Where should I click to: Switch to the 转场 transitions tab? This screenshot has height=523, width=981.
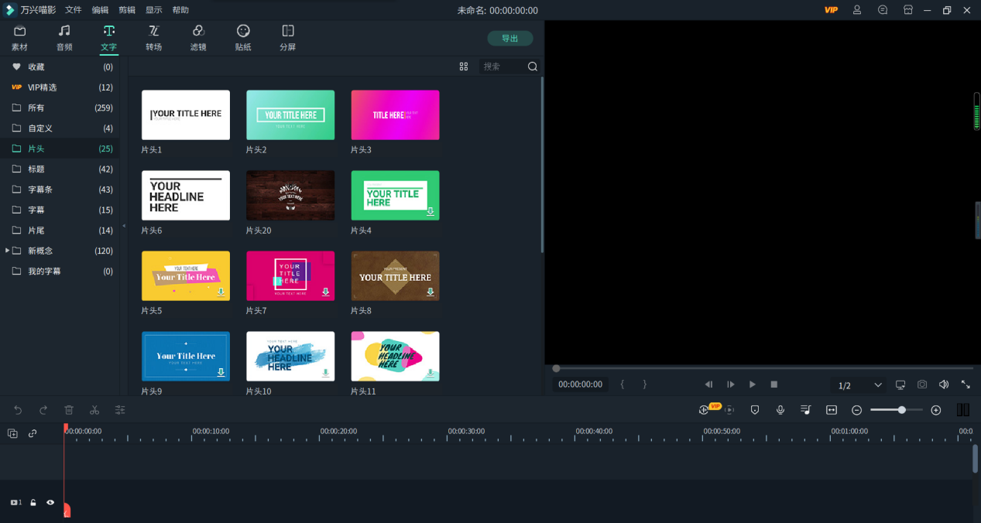(x=153, y=37)
